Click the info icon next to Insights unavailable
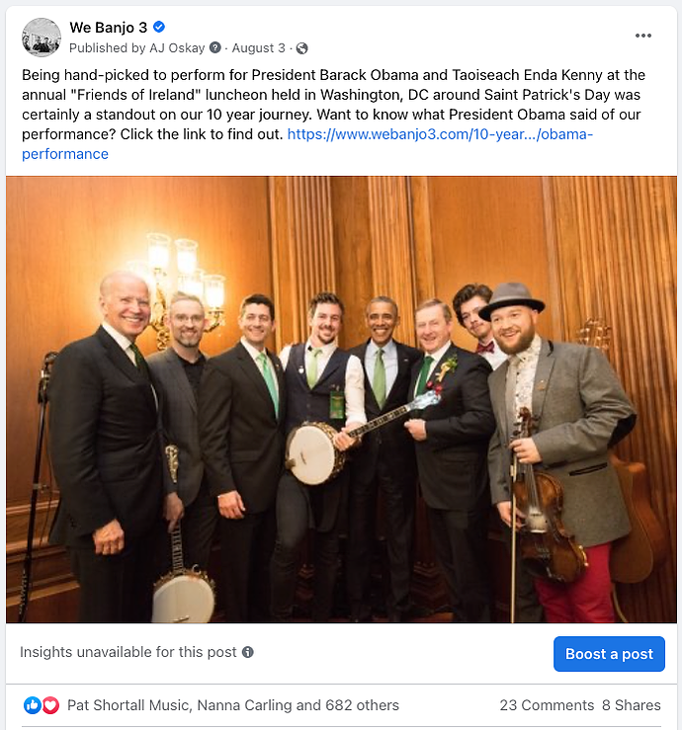The height and width of the screenshot is (730, 682). click(x=248, y=652)
